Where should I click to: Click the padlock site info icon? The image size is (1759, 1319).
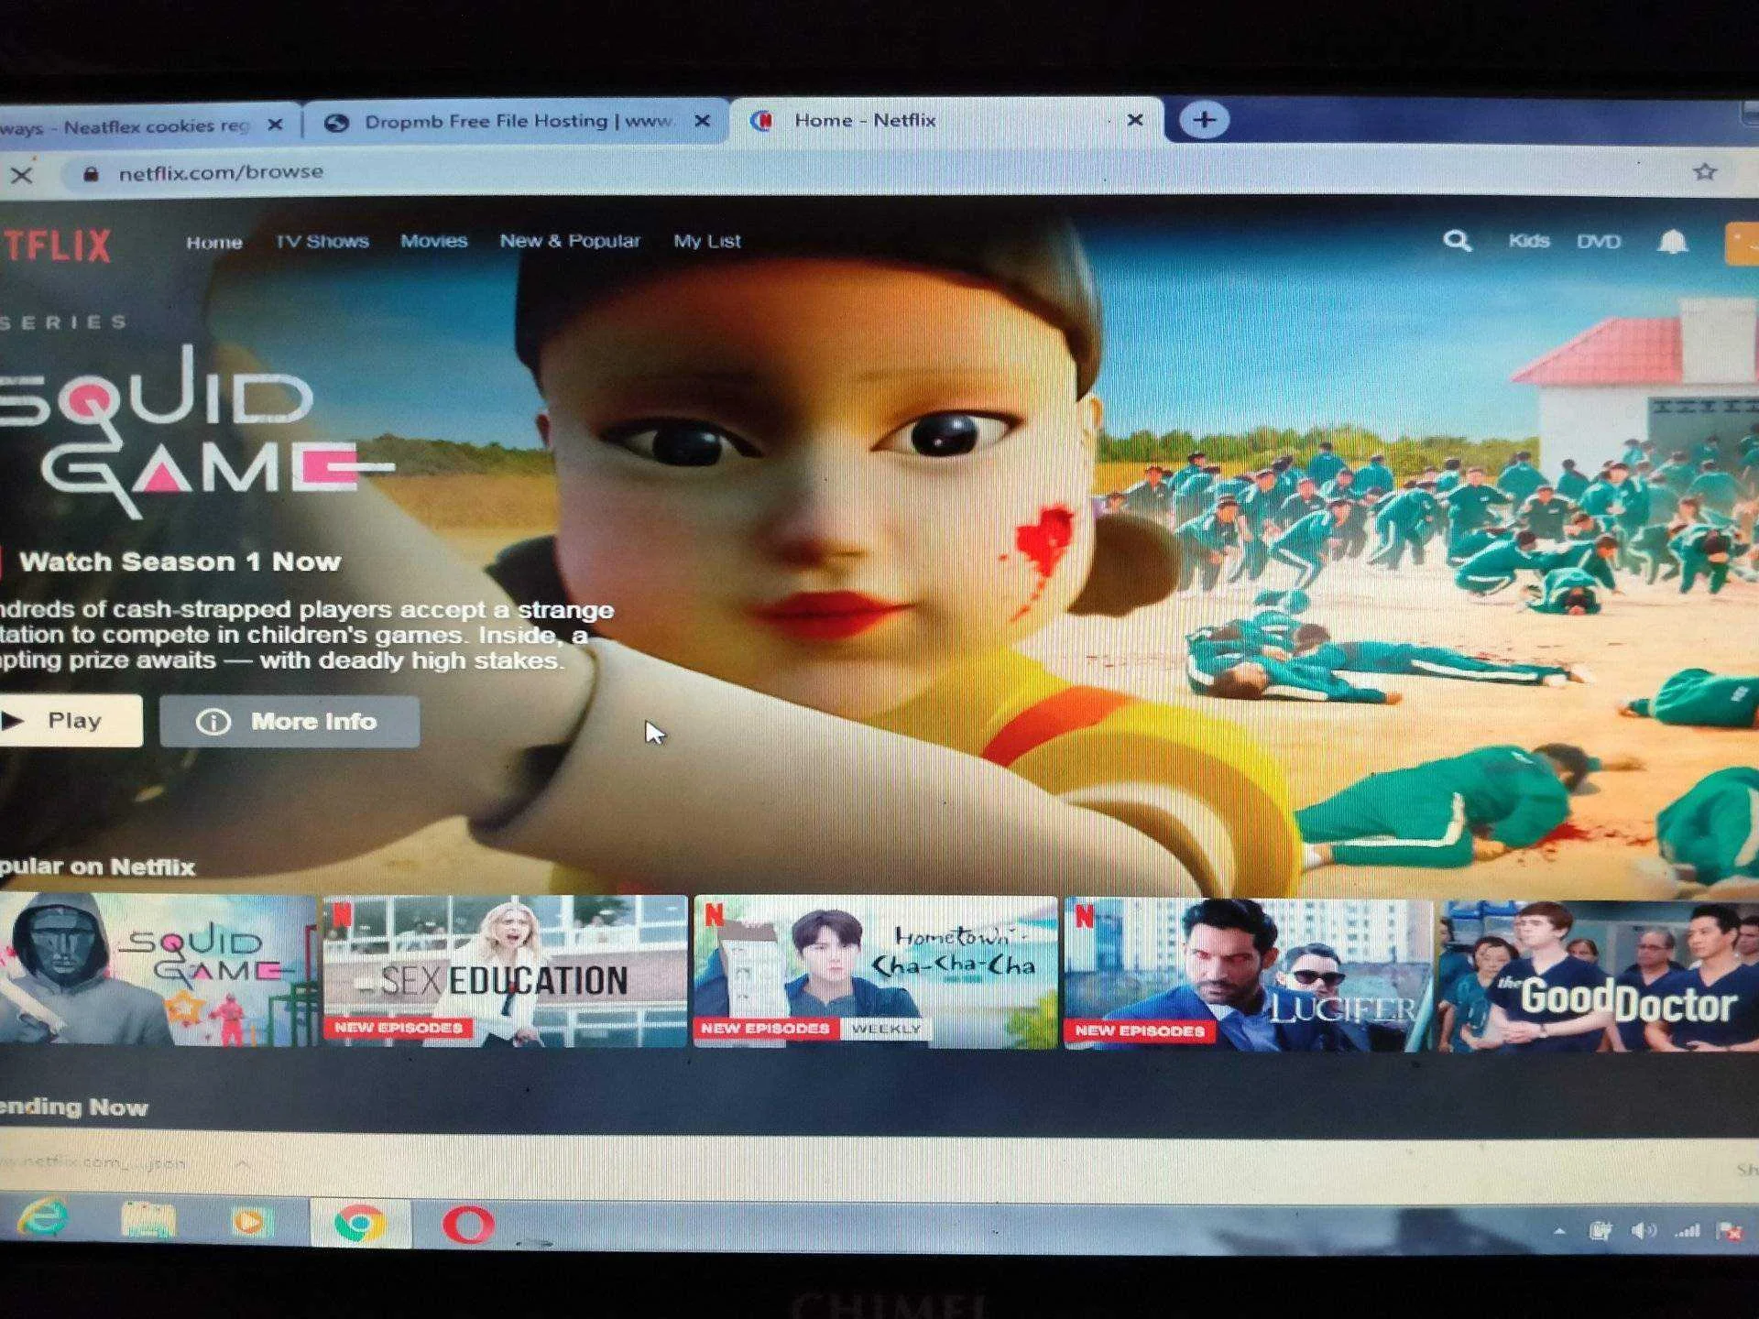click(90, 173)
